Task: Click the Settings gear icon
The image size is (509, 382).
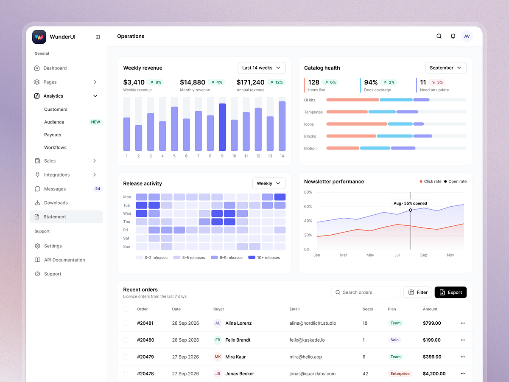Action: pos(37,246)
